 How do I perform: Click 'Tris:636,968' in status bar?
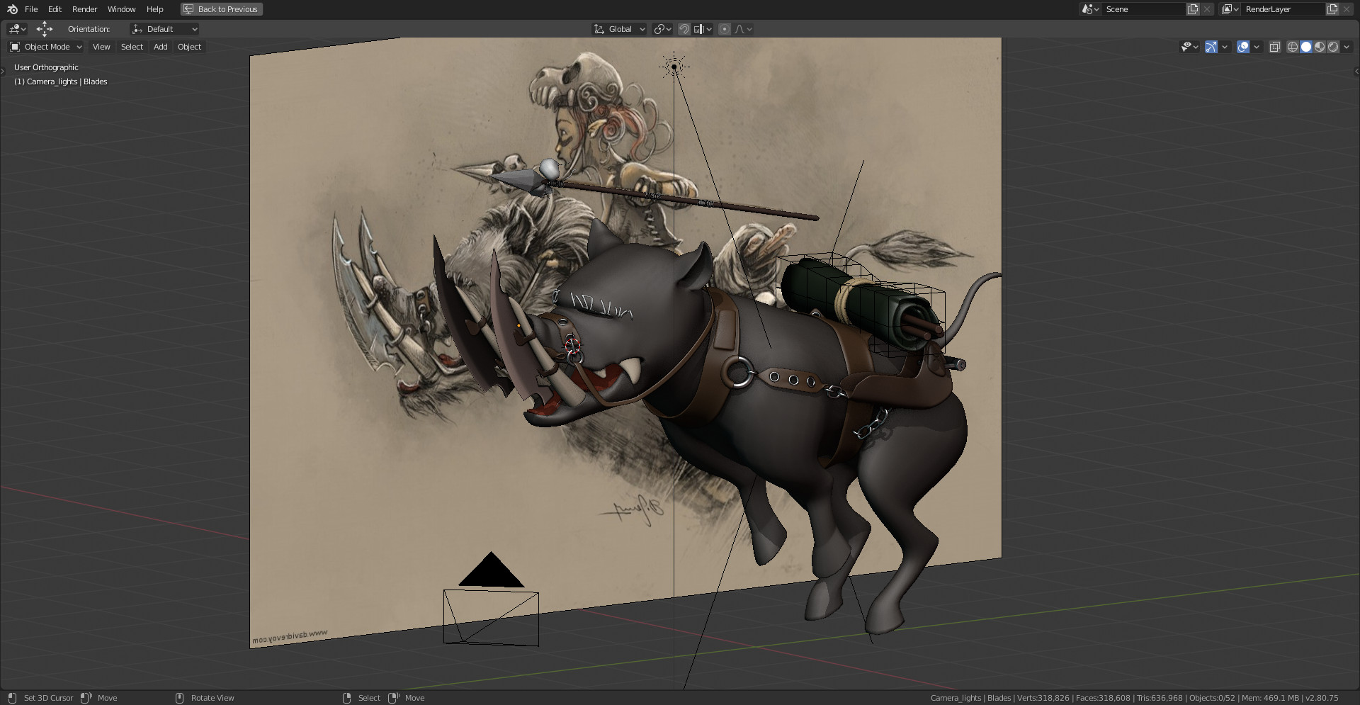(x=1160, y=698)
